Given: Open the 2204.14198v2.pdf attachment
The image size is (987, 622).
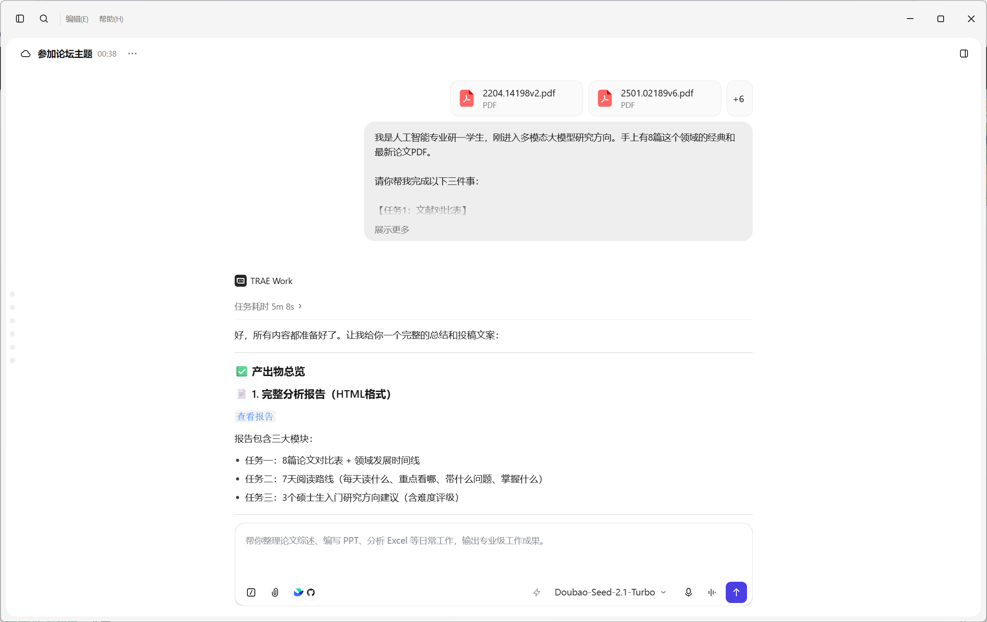Looking at the screenshot, I should tap(517, 98).
